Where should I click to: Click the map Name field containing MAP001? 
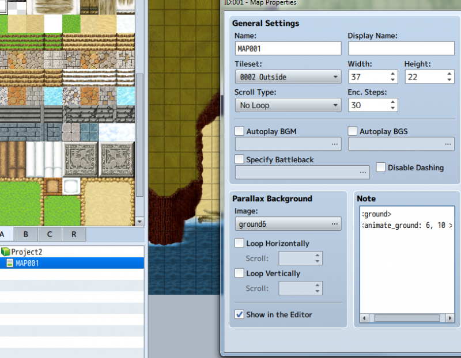click(288, 48)
